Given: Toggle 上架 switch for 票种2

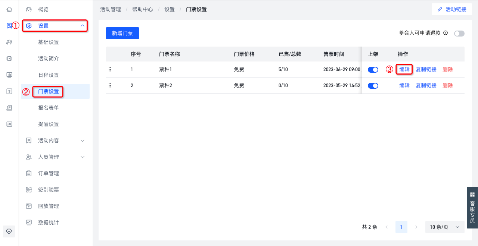Looking at the screenshot, I should 373,86.
